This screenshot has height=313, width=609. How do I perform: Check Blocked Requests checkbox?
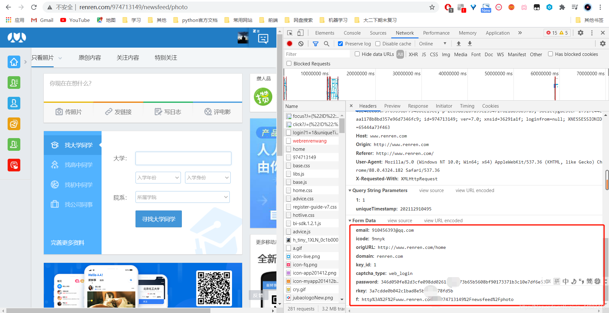tap(289, 63)
